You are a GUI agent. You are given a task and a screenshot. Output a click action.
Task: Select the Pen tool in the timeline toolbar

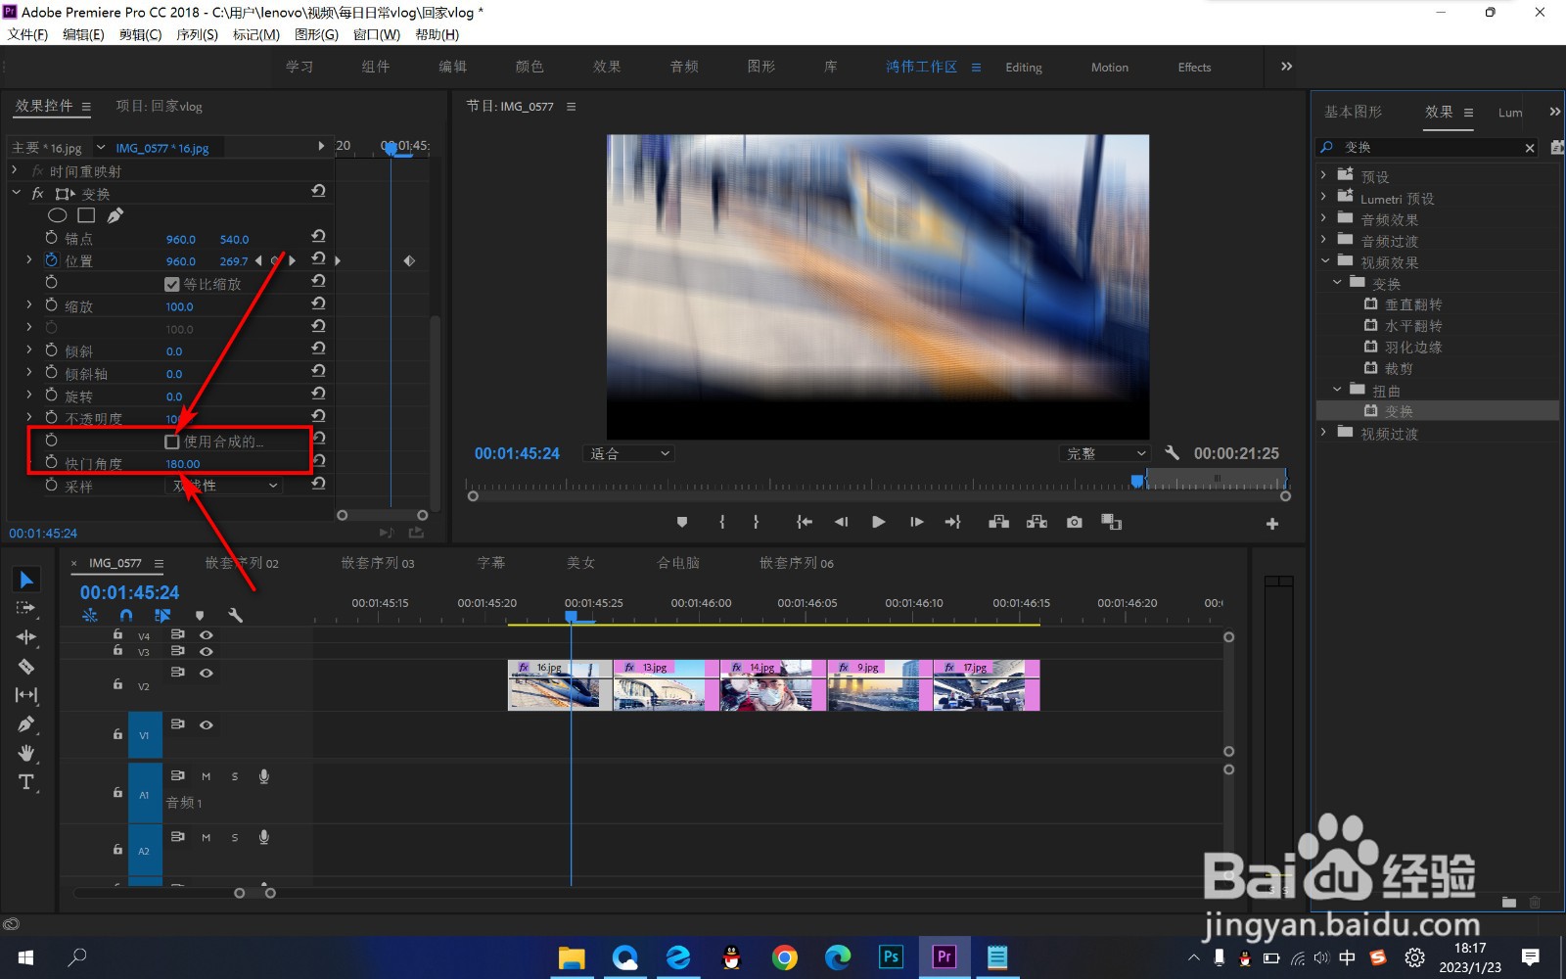pos(26,724)
